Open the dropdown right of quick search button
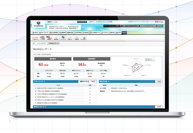This screenshot has width=193, height=133. click(92, 22)
